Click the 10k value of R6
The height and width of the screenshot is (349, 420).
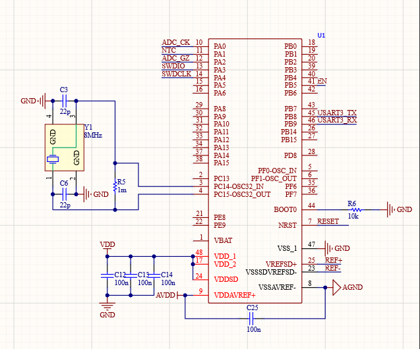coord(353,217)
